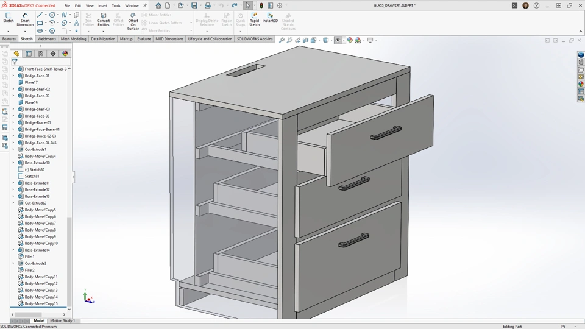Click the user profile avatar
The width and height of the screenshot is (585, 329).
coord(526,5)
